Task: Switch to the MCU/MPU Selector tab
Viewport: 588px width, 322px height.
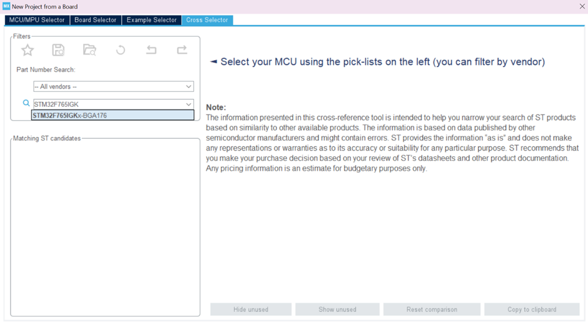Action: 37,20
